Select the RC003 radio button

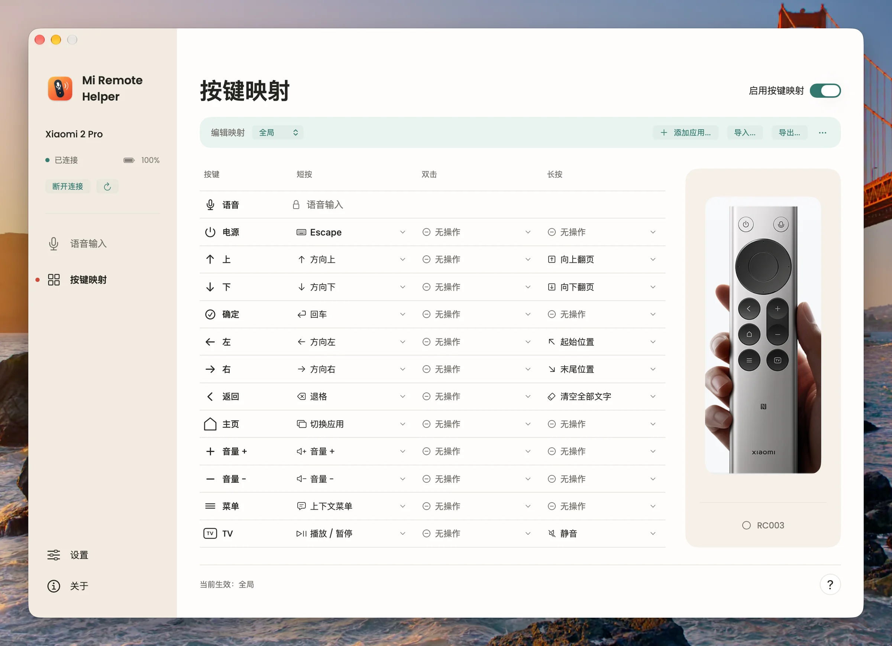pos(746,525)
